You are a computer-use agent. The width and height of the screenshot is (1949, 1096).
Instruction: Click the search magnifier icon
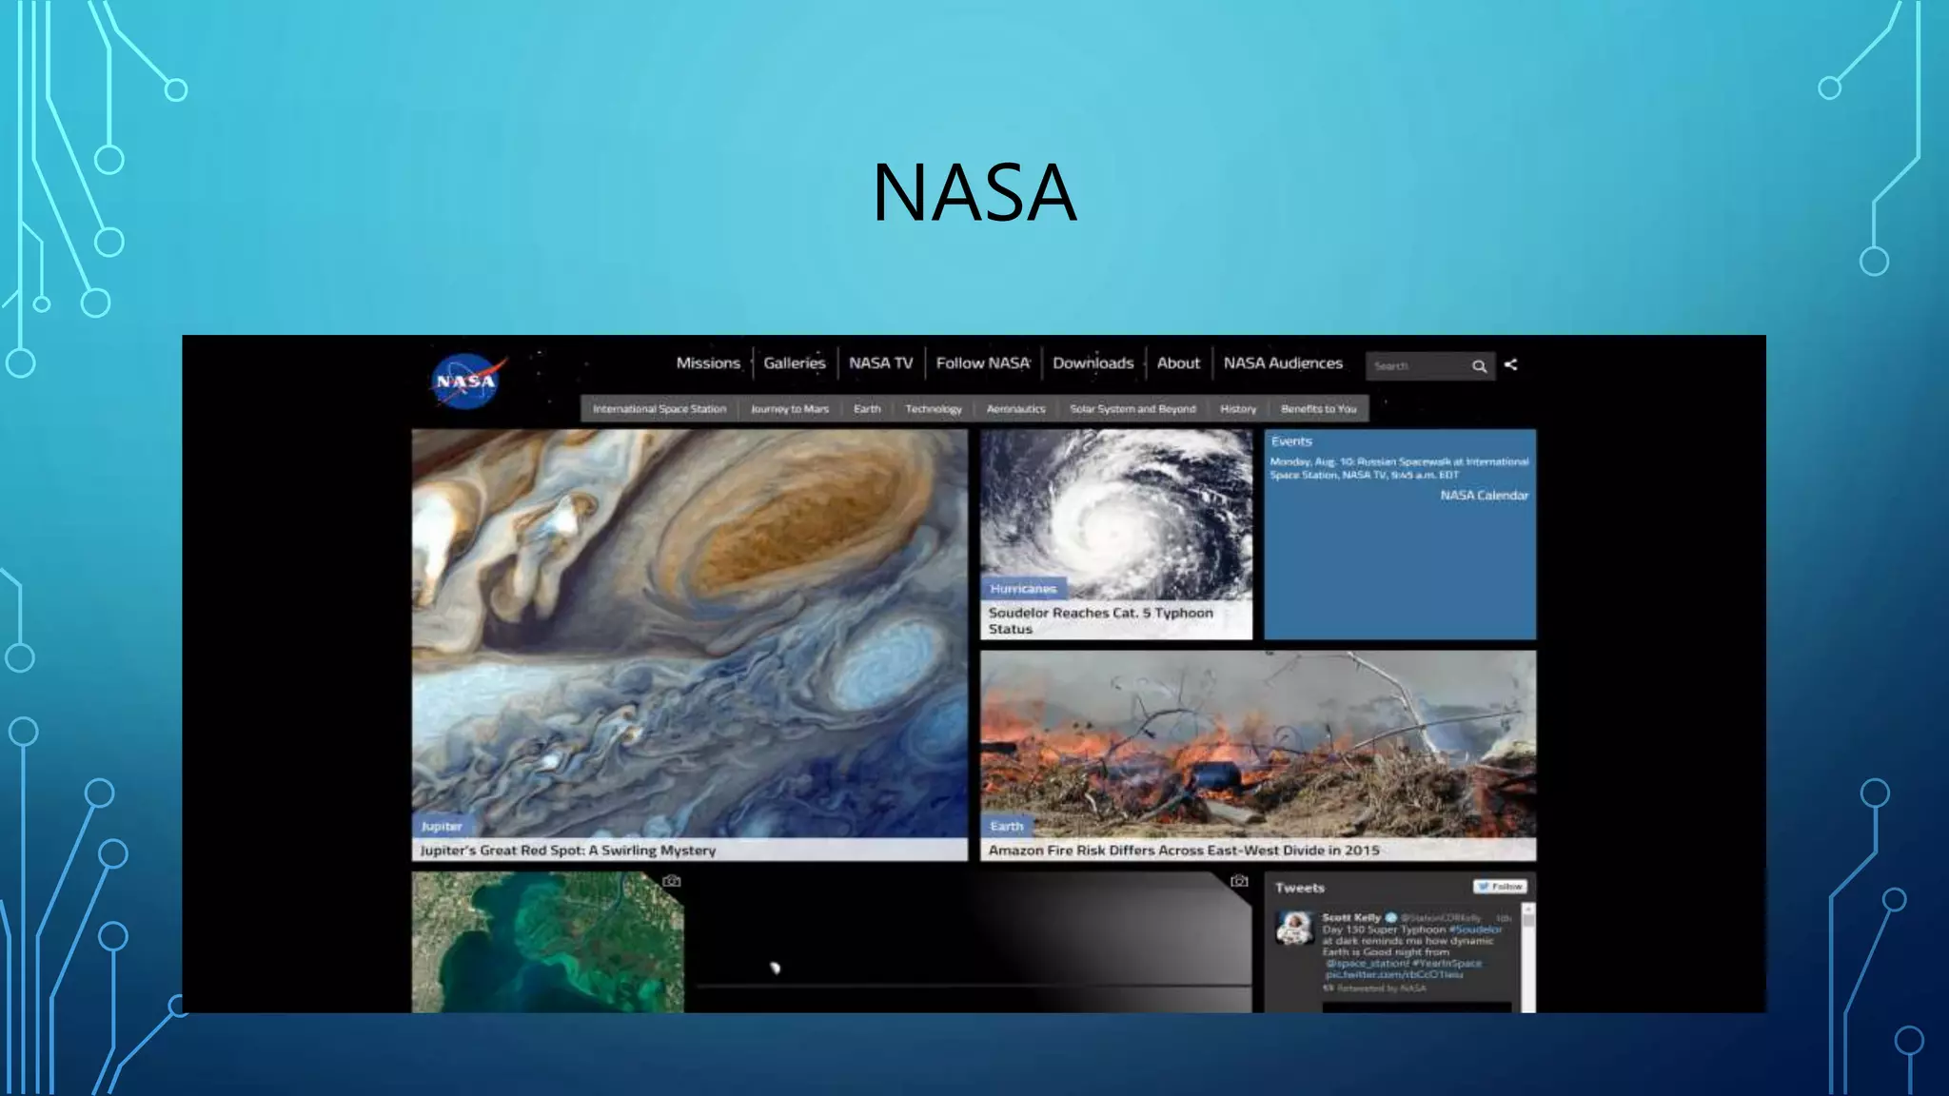tap(1479, 366)
